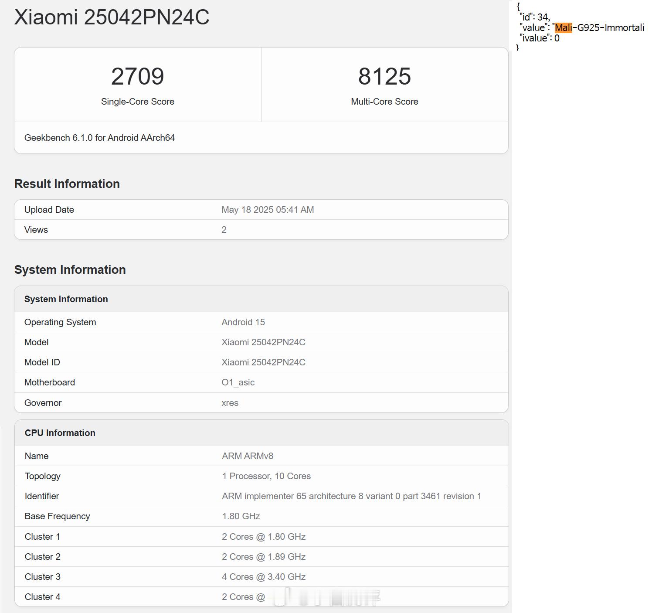
Task: Click the xres governor value
Action: pyautogui.click(x=230, y=403)
